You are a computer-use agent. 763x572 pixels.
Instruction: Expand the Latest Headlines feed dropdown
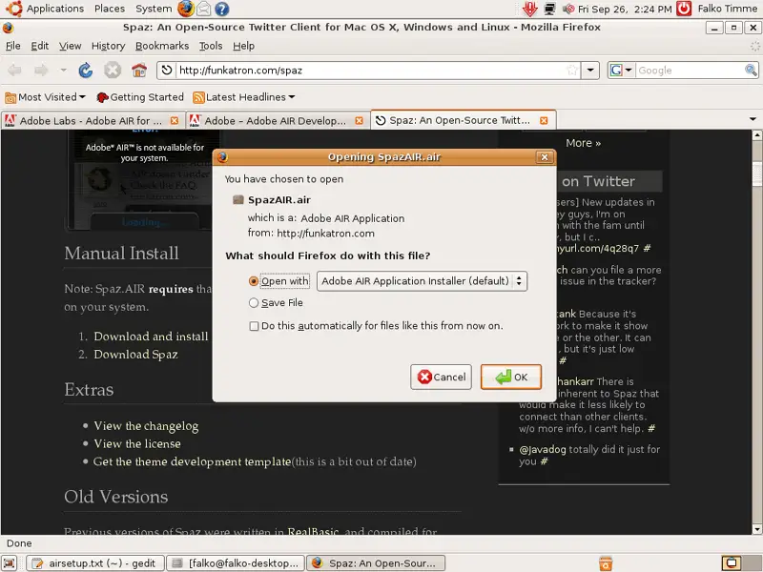(292, 97)
